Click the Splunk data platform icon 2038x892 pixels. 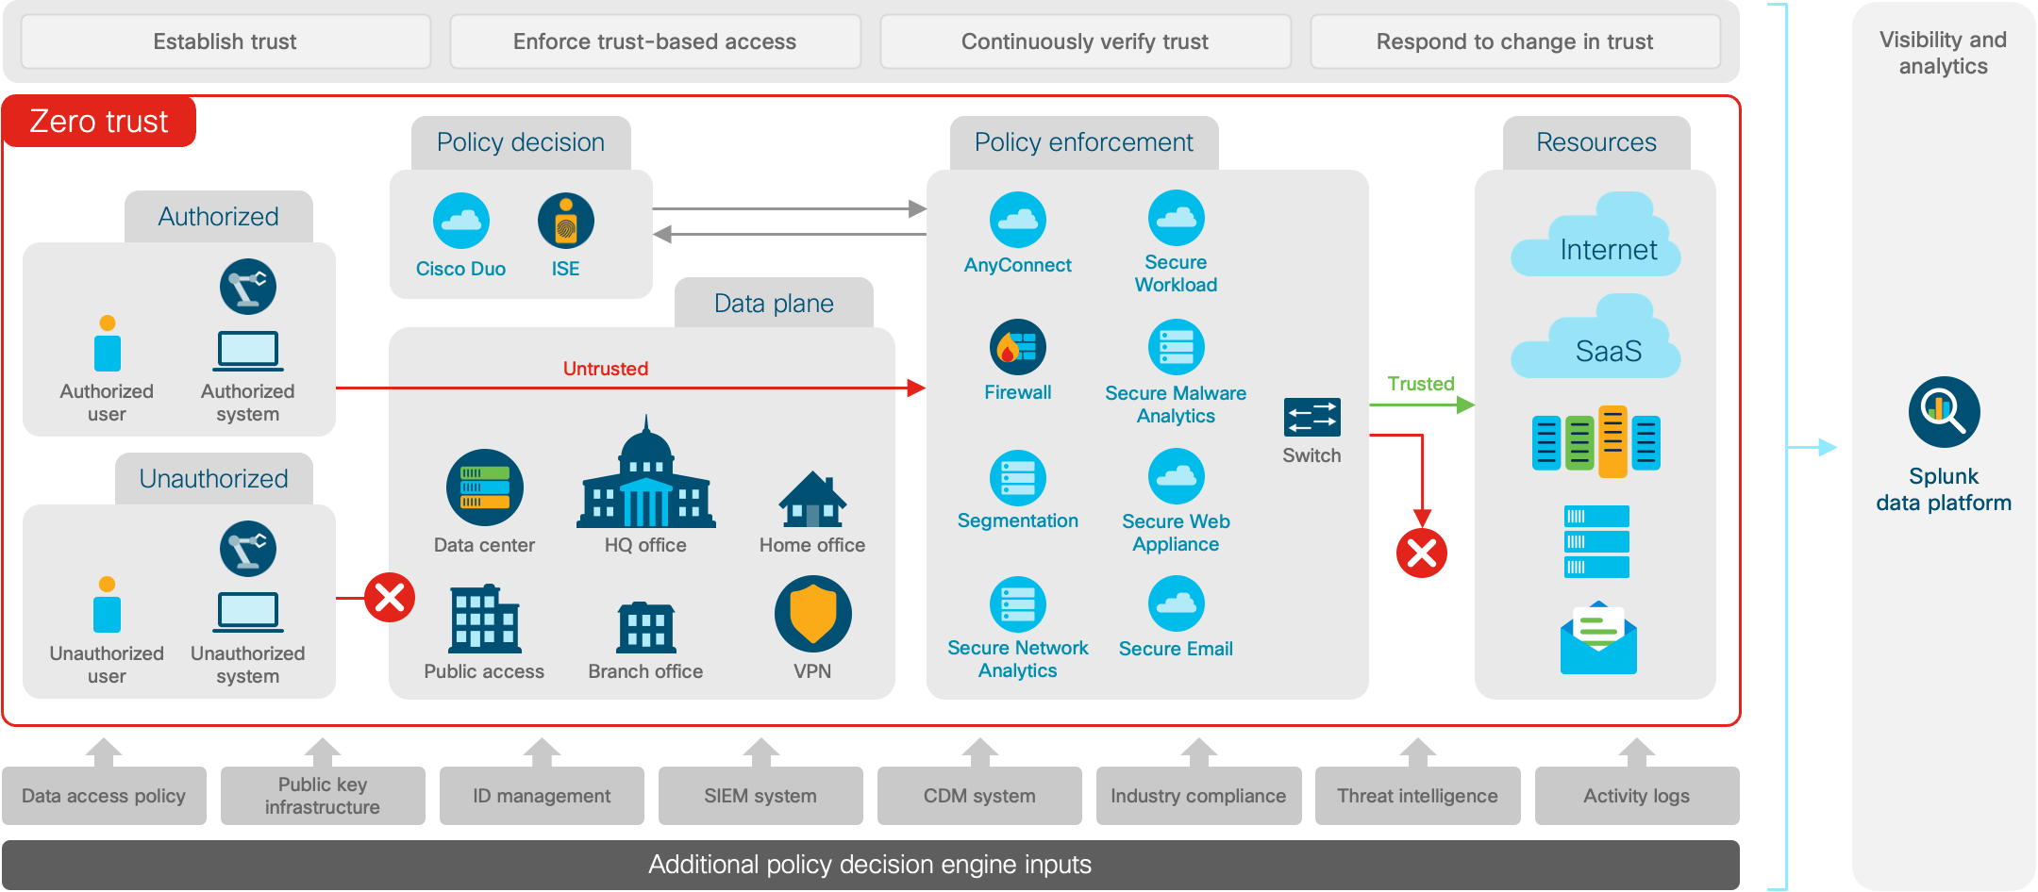[x=1944, y=412]
